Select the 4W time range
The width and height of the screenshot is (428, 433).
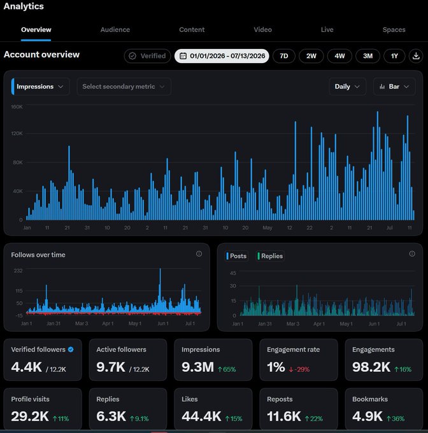[339, 56]
